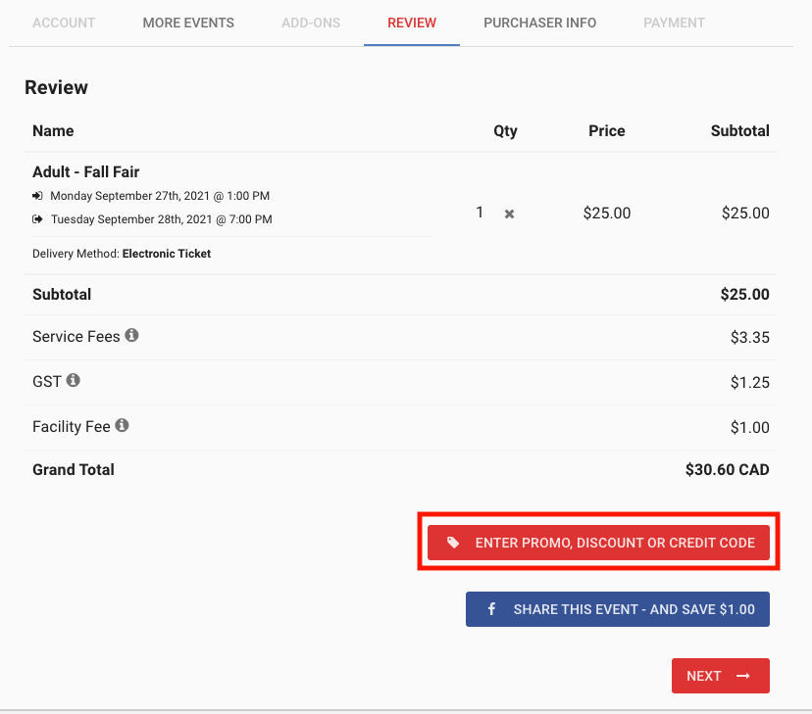Screen dimensions: 812x714
Task: Switch to the Account tab
Action: coord(64,23)
